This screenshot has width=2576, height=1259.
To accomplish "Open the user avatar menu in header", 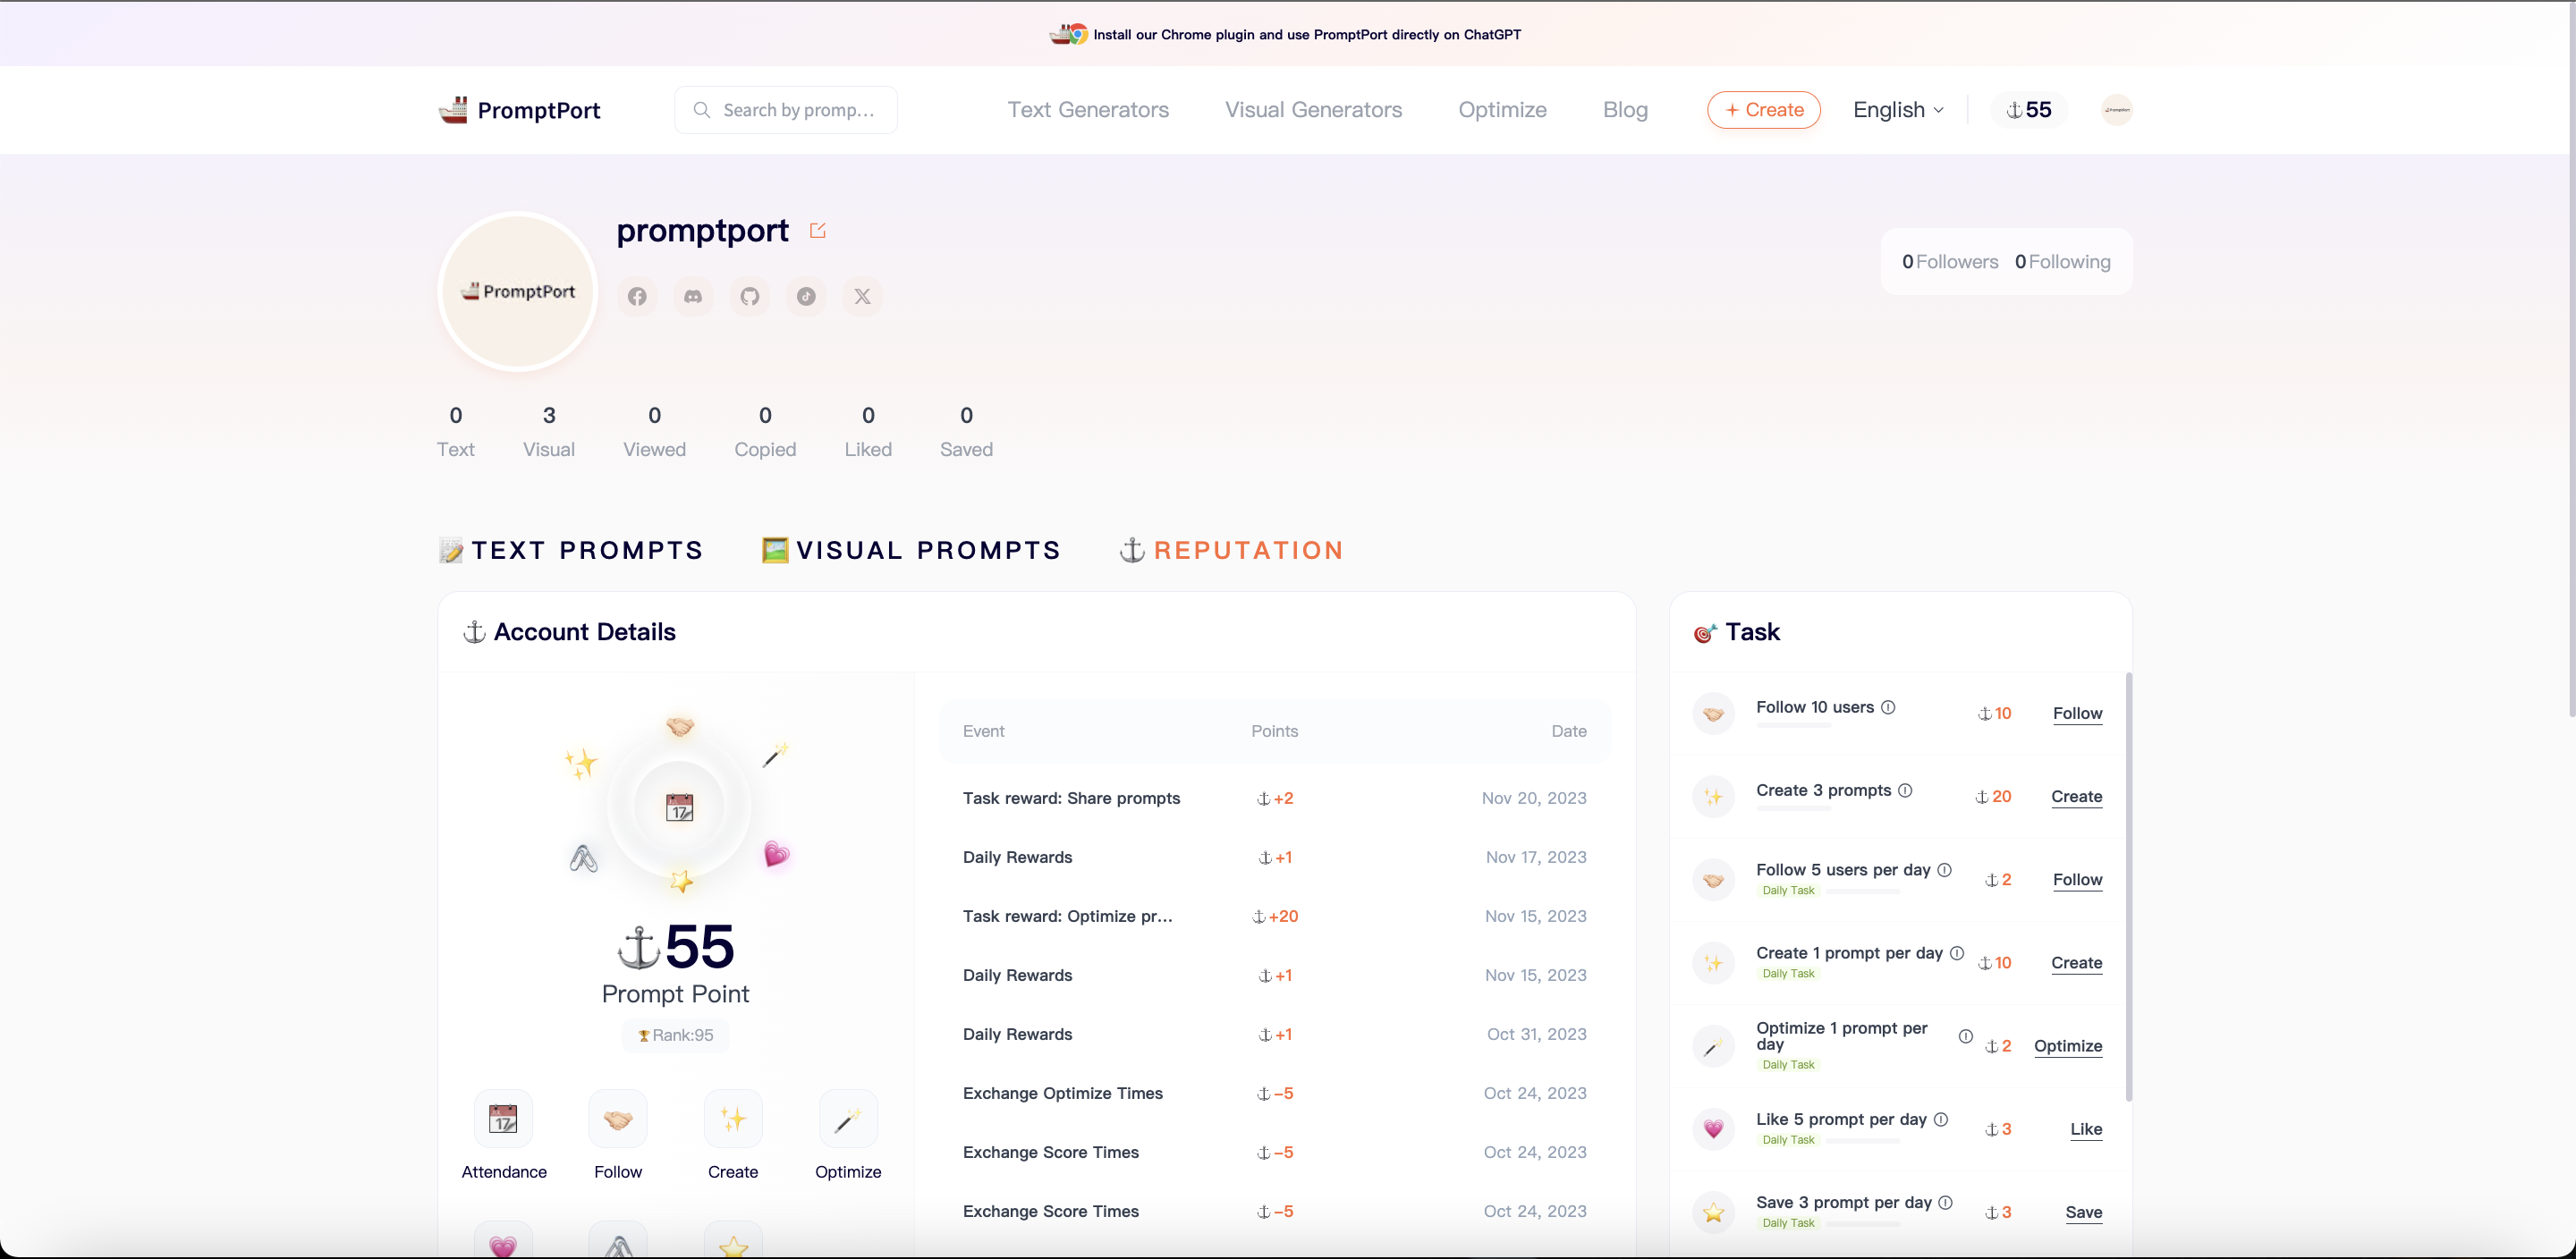I will pyautogui.click(x=2116, y=110).
